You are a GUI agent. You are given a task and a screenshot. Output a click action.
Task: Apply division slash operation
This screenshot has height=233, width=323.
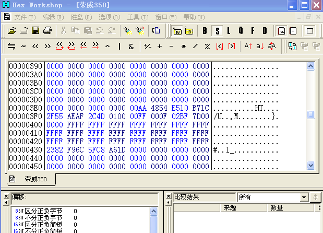click(x=195, y=46)
